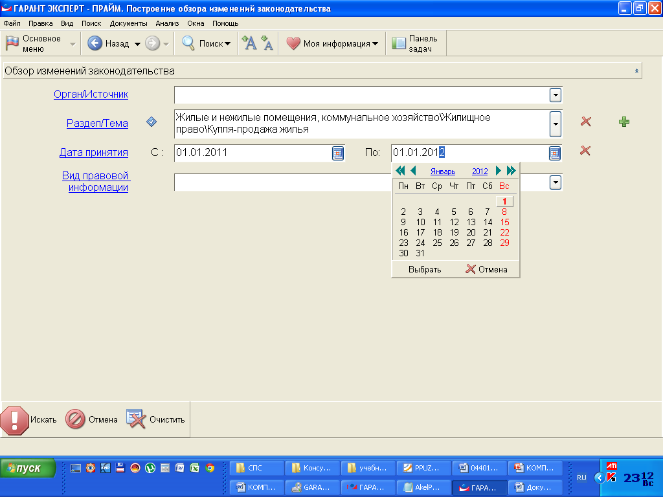Click Отмена at bottom toolbar
663x497 pixels.
click(92, 419)
